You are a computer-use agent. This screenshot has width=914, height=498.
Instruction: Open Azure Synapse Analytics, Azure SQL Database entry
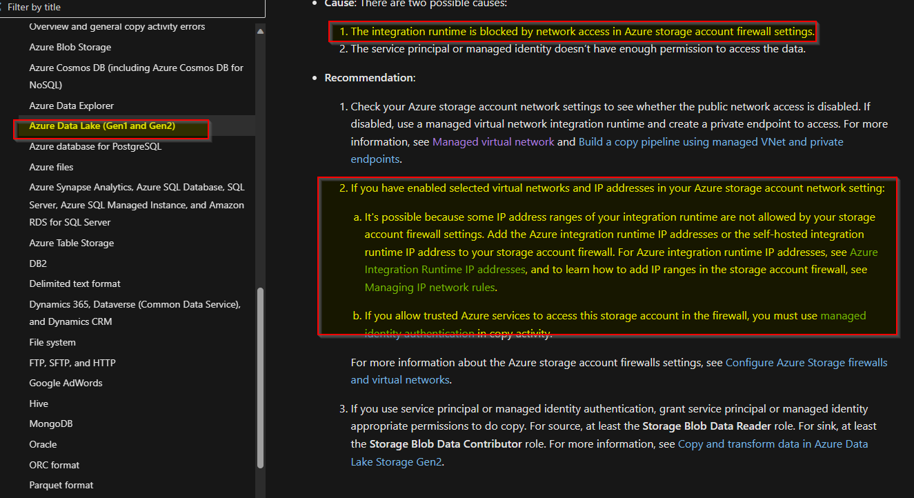[x=137, y=205]
